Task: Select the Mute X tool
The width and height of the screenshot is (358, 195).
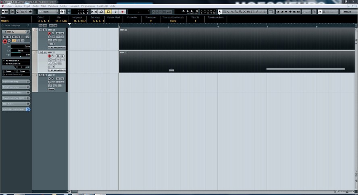Action: pyautogui.click(x=244, y=12)
